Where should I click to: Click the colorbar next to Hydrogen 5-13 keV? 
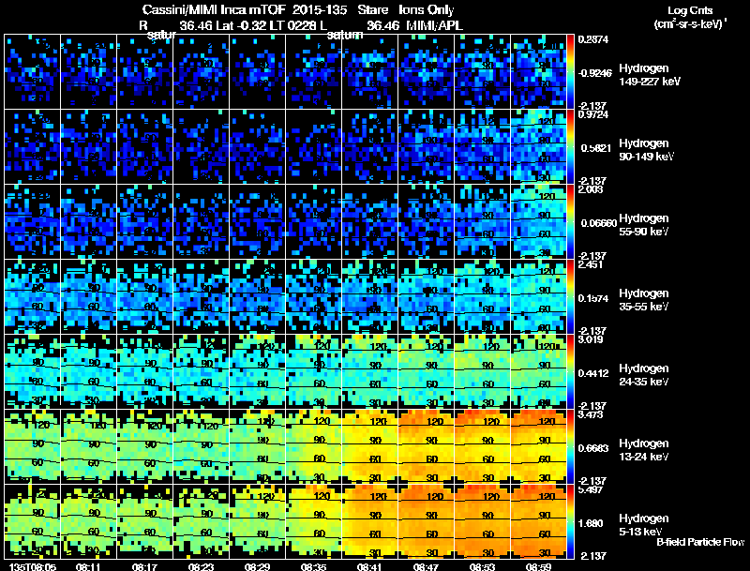(570, 521)
